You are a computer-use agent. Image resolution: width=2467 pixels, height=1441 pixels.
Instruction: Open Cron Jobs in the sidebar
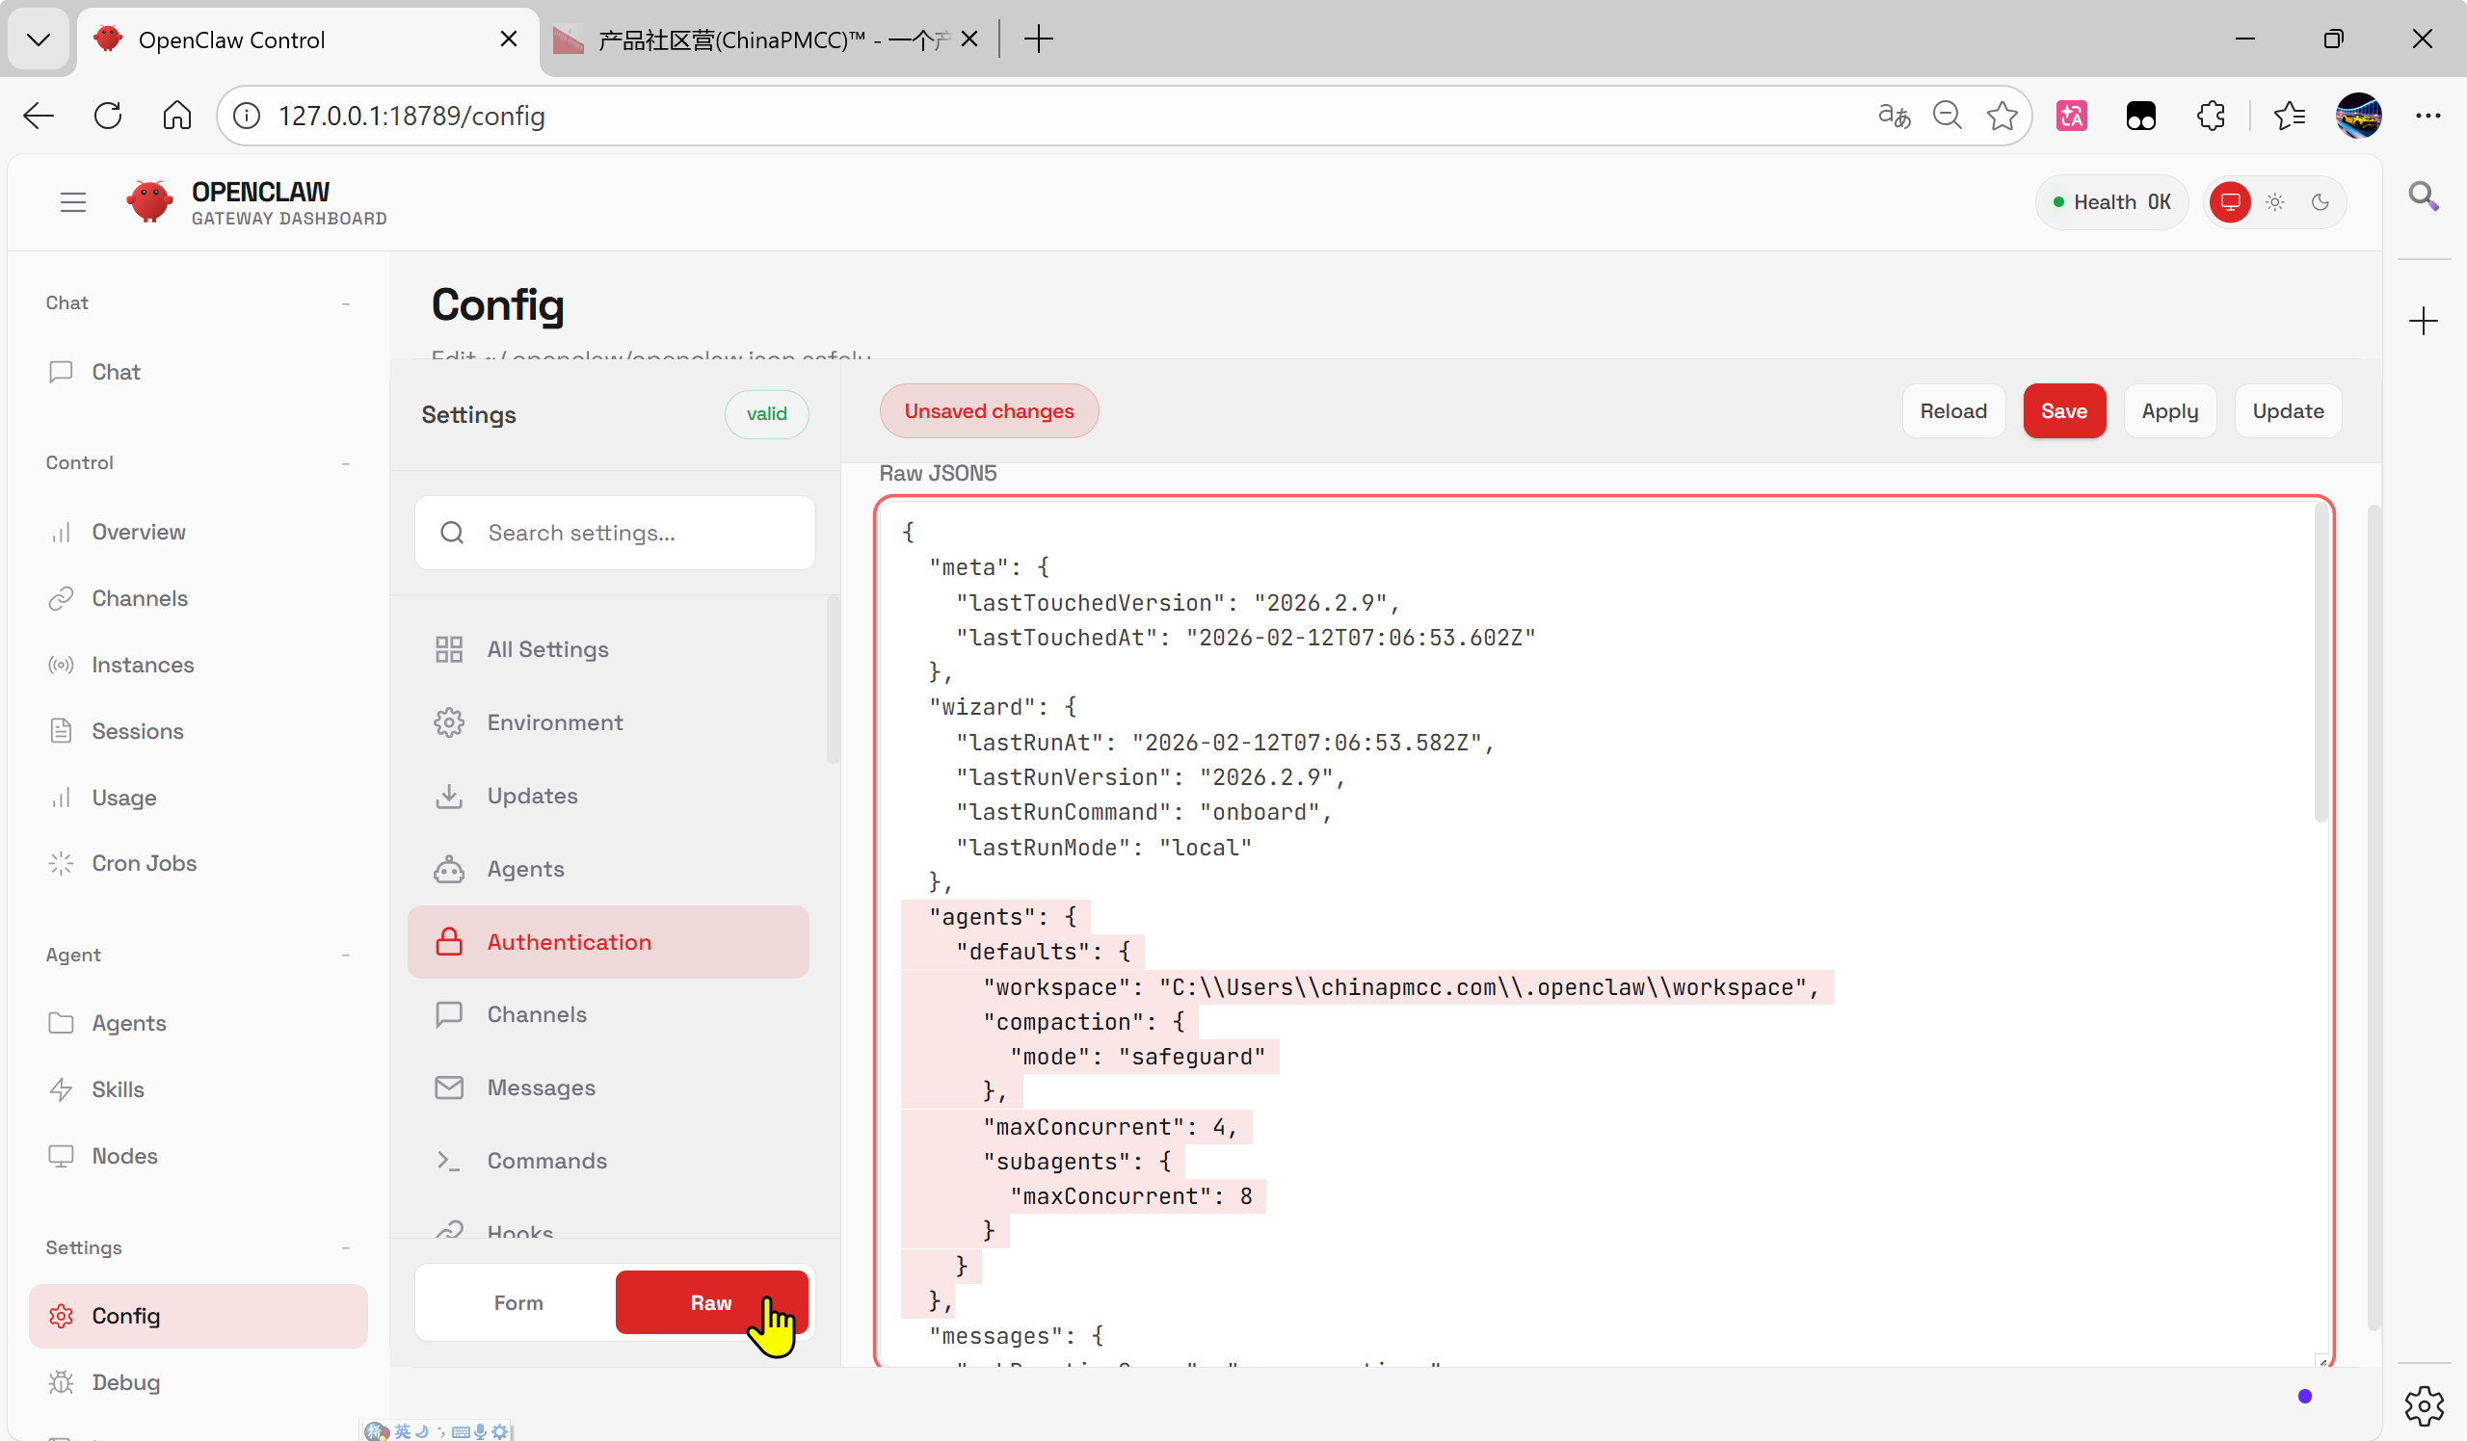tap(143, 863)
